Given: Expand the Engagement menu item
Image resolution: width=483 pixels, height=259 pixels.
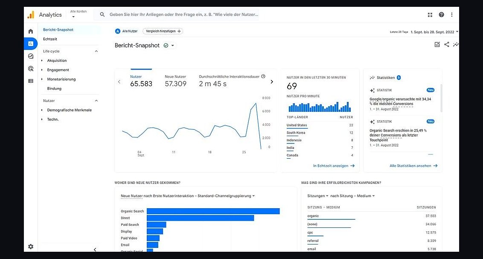Looking at the screenshot, I should click(x=42, y=70).
